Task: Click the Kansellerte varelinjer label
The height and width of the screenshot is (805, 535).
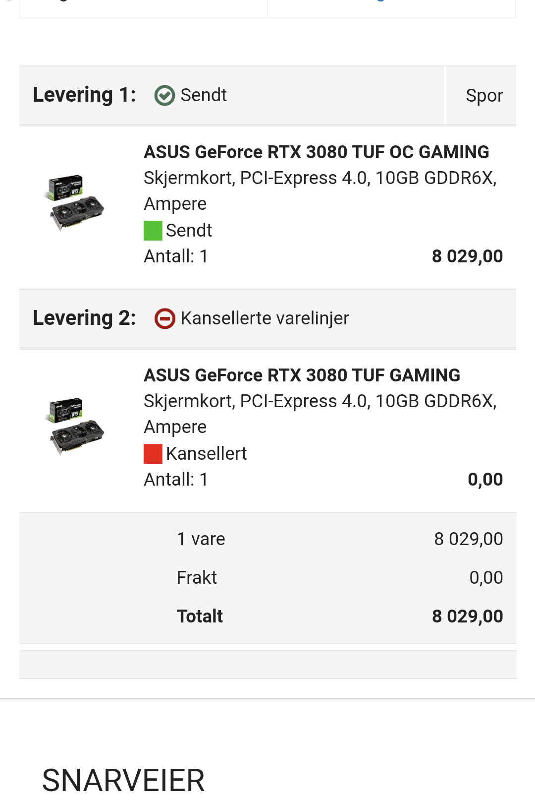Action: pyautogui.click(x=265, y=318)
